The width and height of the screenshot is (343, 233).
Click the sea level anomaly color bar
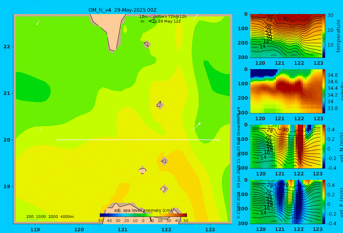143,215
